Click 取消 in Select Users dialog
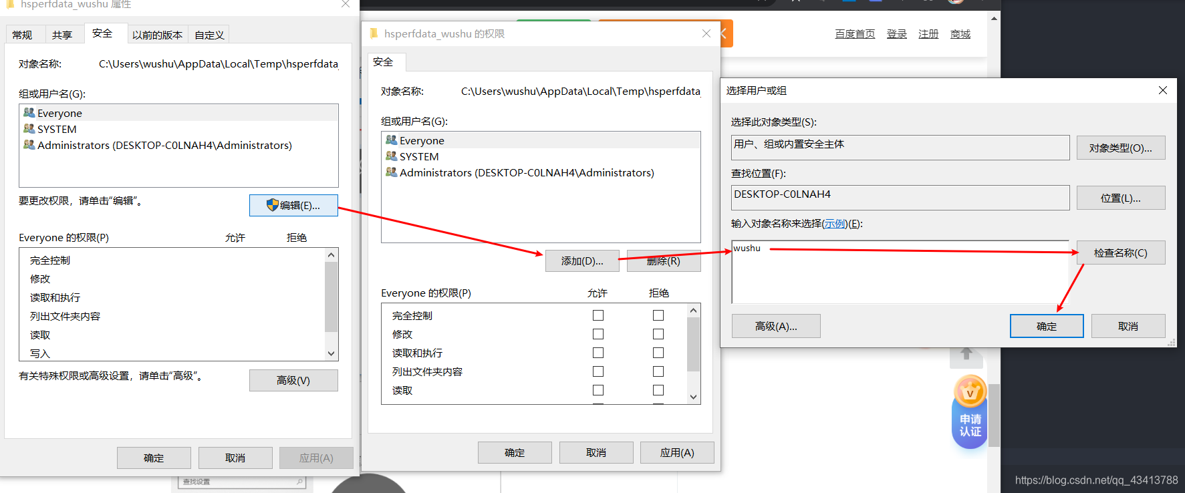1185x493 pixels. click(1128, 326)
